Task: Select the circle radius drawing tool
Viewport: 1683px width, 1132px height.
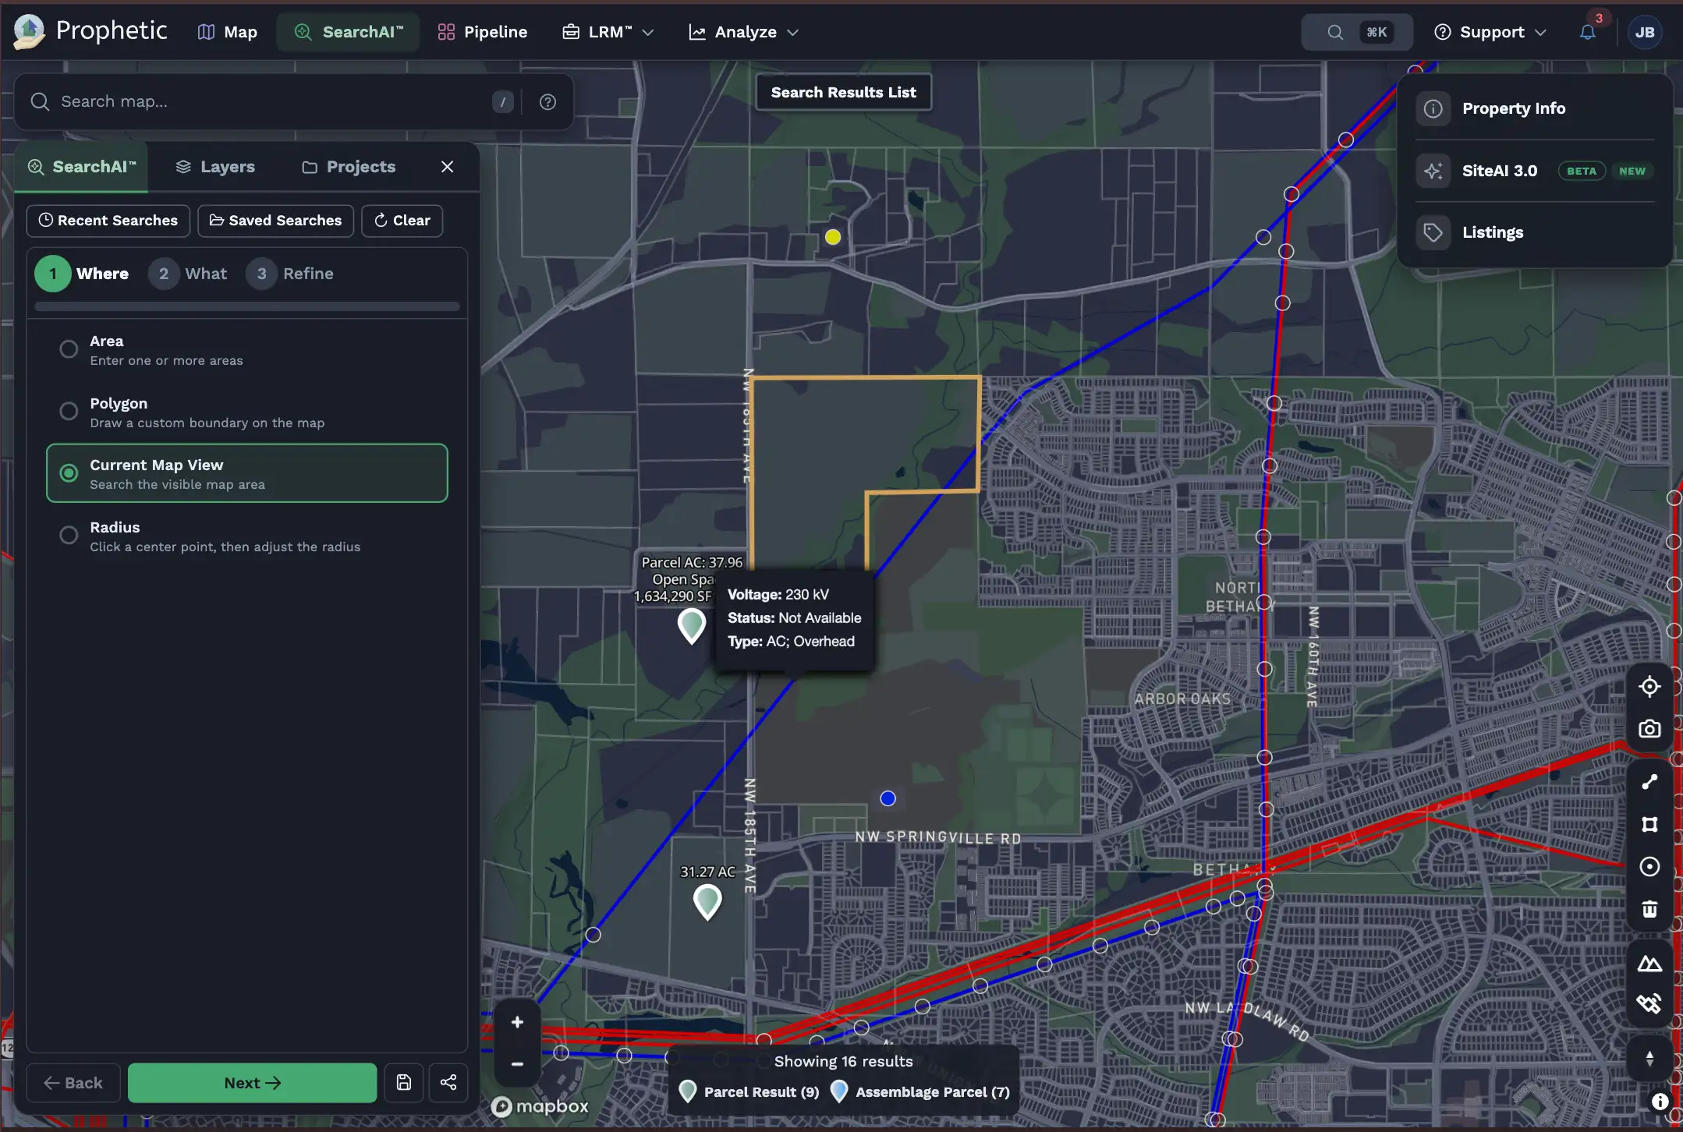Action: click(x=1649, y=867)
